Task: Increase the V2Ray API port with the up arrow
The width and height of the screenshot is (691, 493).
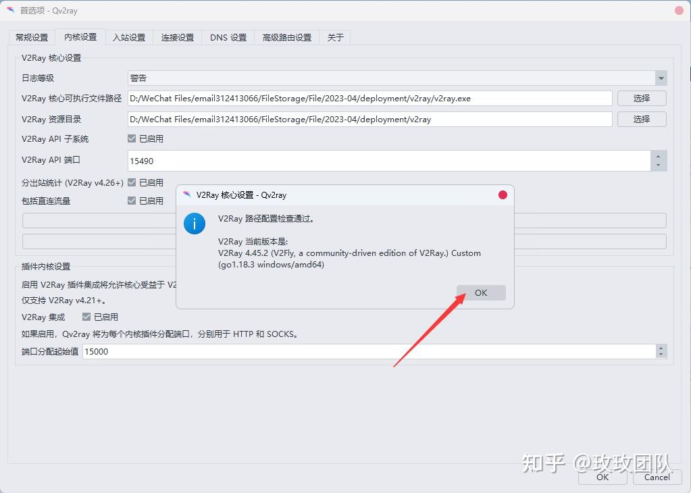Action: pyautogui.click(x=659, y=156)
